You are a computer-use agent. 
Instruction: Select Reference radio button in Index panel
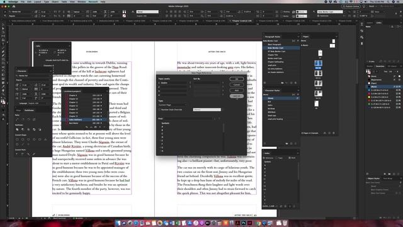point(264,158)
